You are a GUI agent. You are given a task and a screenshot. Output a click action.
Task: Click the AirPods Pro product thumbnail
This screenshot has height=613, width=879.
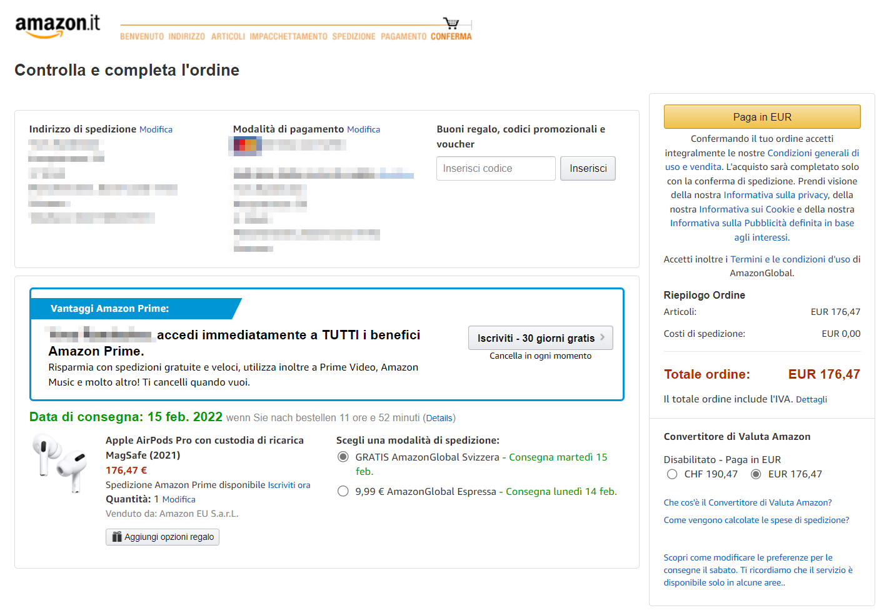[60, 463]
